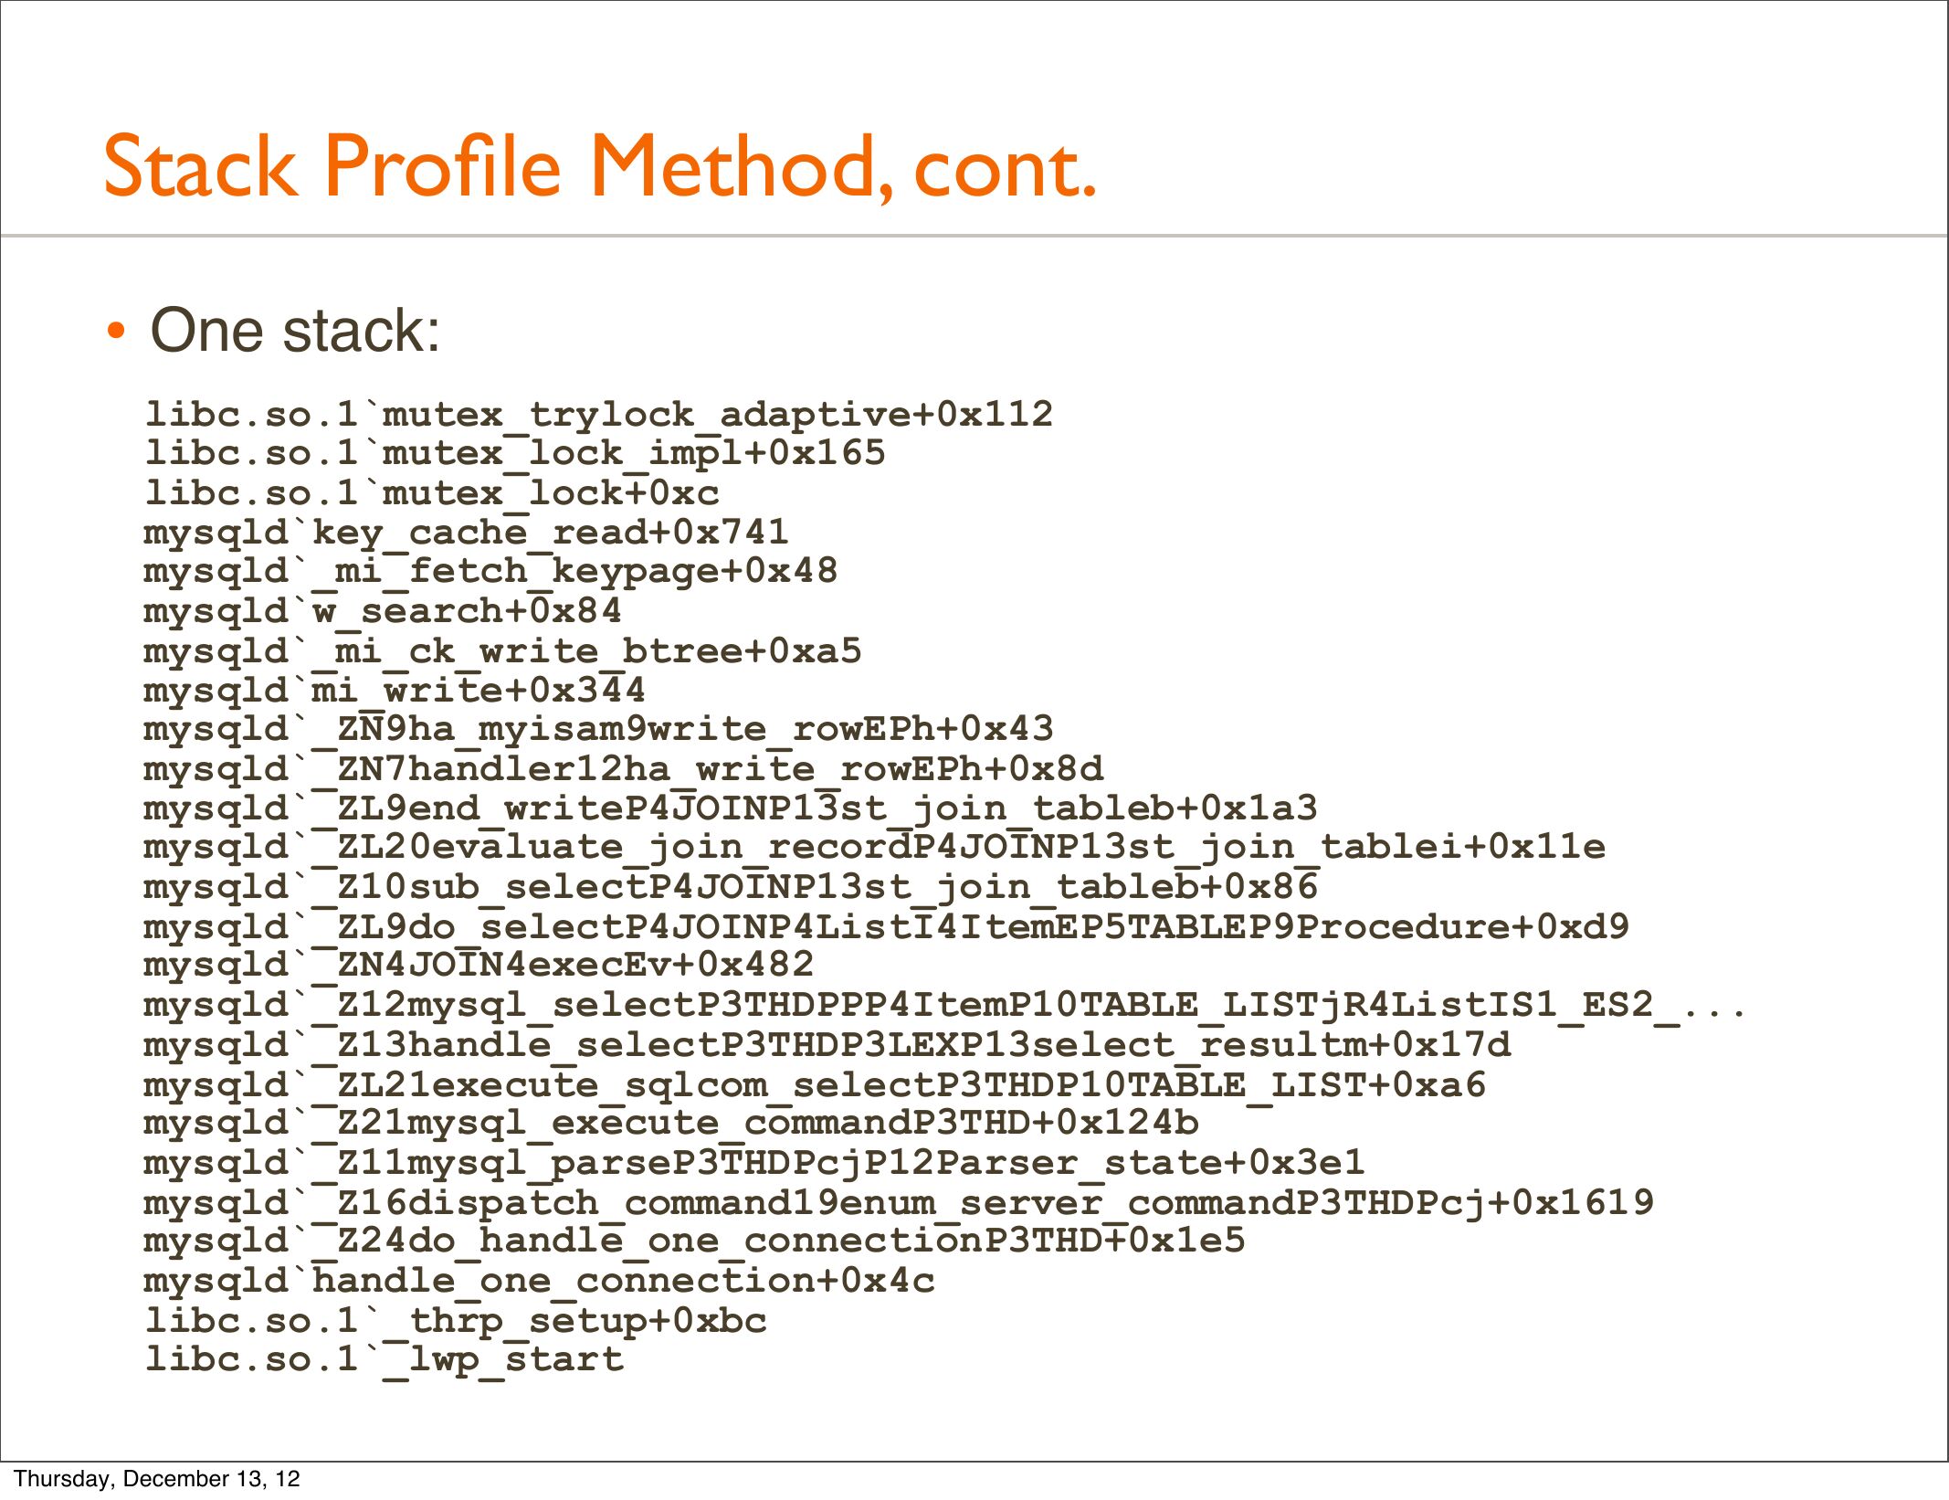Viewport: 1949px width, 1500px height.
Task: Click the dispatch_command stack frame line
Action: 899,1203
